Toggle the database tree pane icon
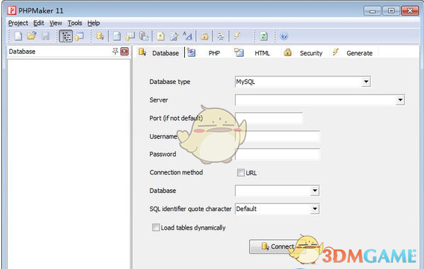This screenshot has width=424, height=269. pyautogui.click(x=66, y=36)
